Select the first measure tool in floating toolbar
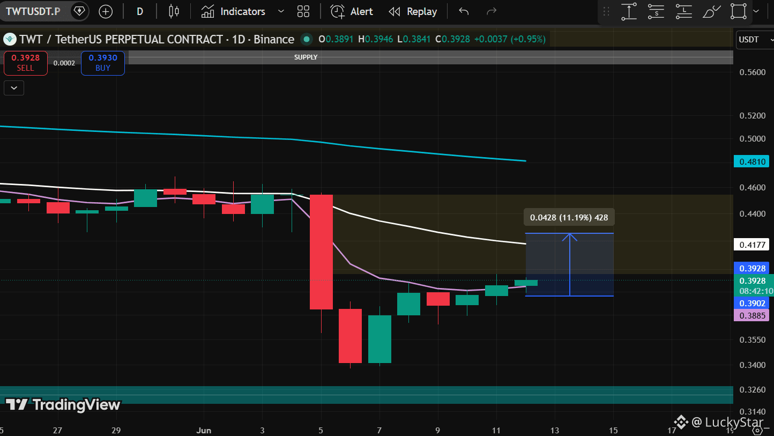774x436 pixels. (x=629, y=11)
